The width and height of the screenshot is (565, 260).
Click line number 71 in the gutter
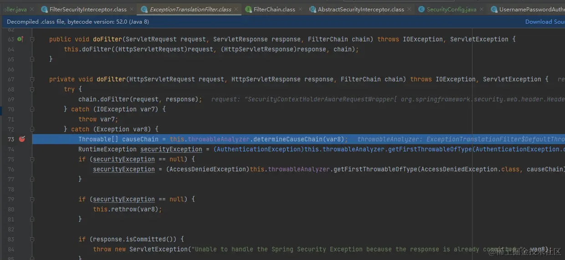click(x=11, y=119)
